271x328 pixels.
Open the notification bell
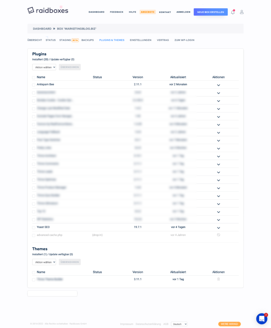point(233,12)
